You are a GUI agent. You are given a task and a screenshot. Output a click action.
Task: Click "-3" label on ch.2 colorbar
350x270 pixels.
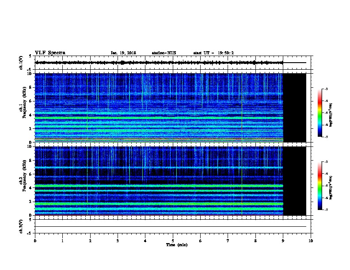(326, 162)
